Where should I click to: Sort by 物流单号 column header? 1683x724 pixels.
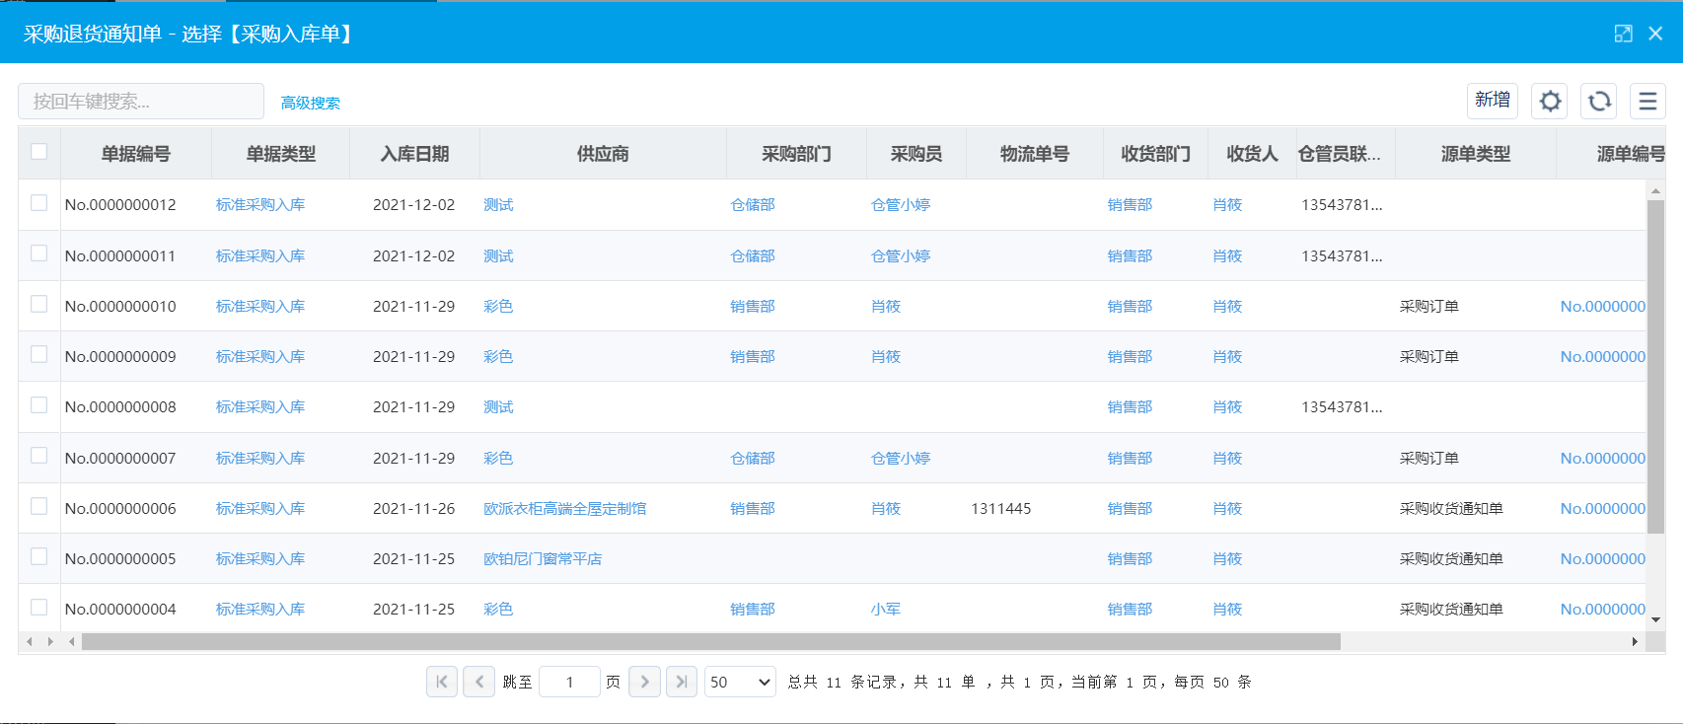coord(1035,154)
